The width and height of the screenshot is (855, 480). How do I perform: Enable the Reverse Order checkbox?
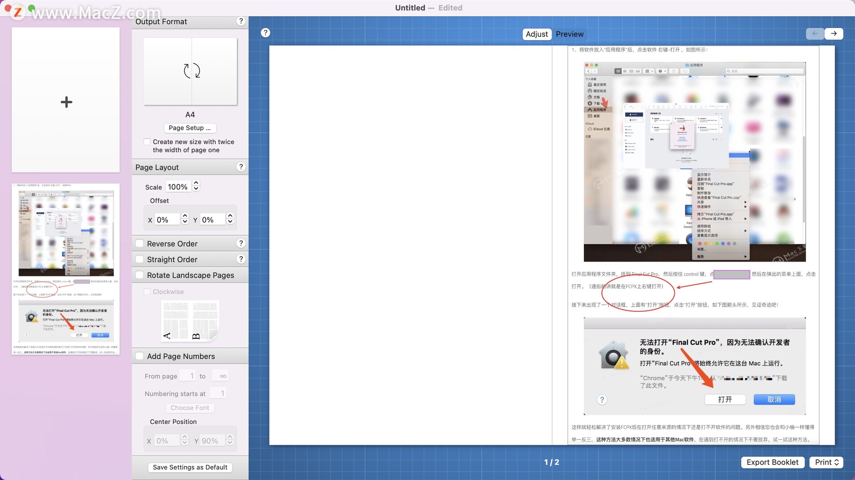(x=140, y=243)
